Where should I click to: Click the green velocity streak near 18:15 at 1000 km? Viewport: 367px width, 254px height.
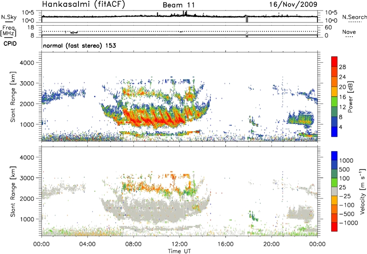click(x=253, y=216)
